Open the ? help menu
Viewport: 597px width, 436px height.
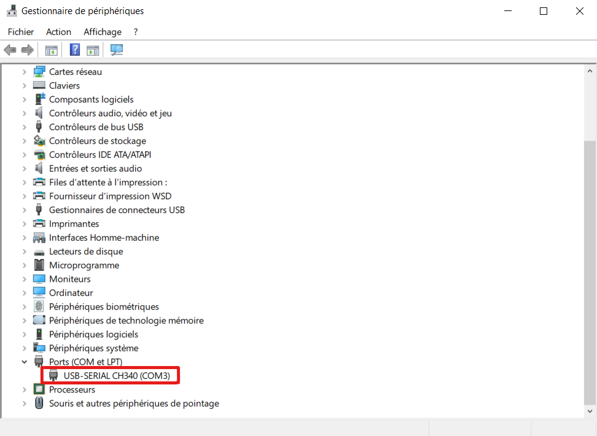tap(136, 31)
